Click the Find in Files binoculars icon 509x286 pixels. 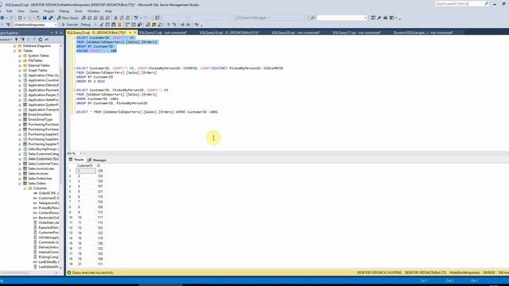(x=313, y=17)
